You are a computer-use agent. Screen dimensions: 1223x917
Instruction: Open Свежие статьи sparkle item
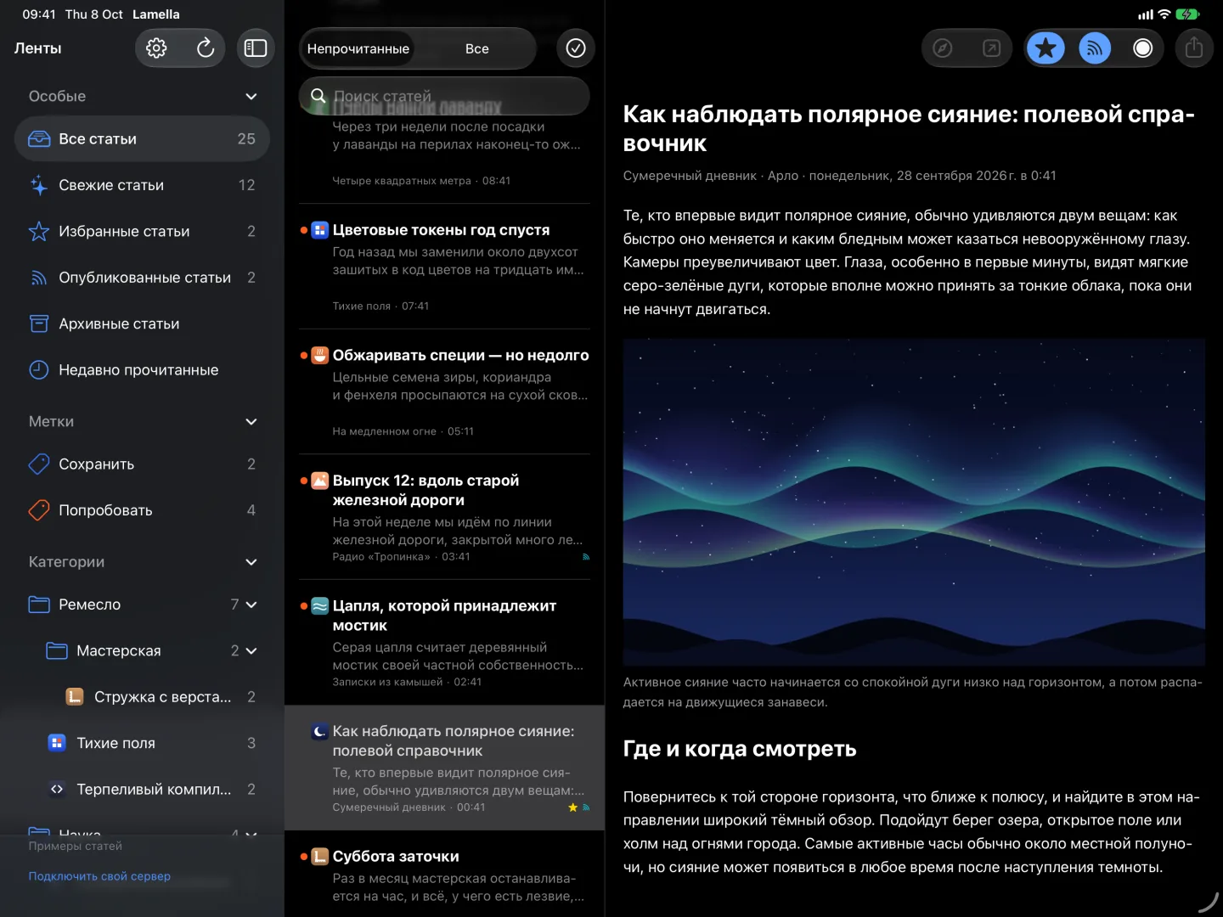(142, 185)
